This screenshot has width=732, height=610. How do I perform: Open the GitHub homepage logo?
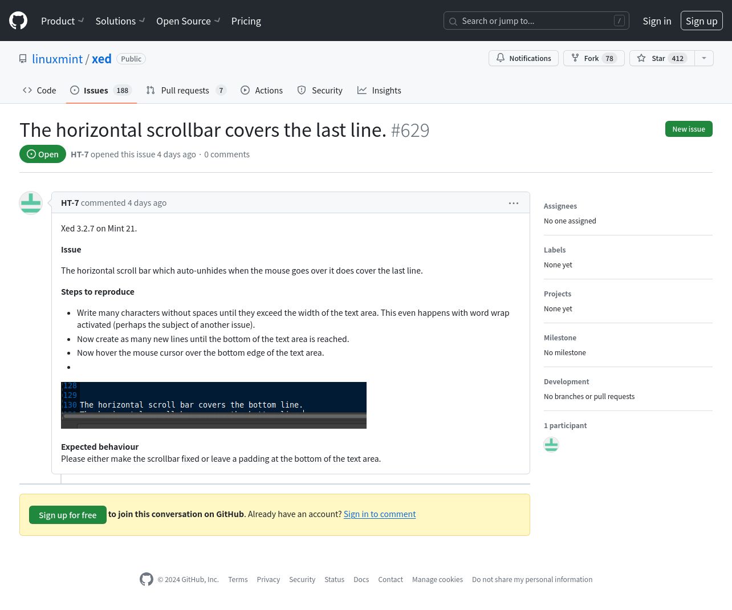coord(18,21)
